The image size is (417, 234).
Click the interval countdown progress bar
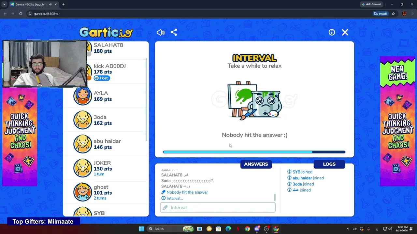click(254, 152)
